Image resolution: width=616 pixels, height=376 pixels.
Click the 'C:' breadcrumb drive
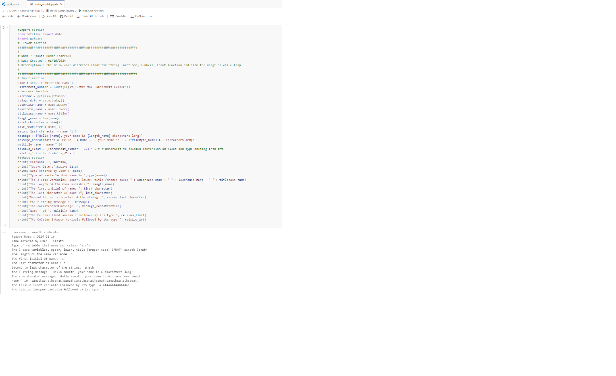[4, 11]
